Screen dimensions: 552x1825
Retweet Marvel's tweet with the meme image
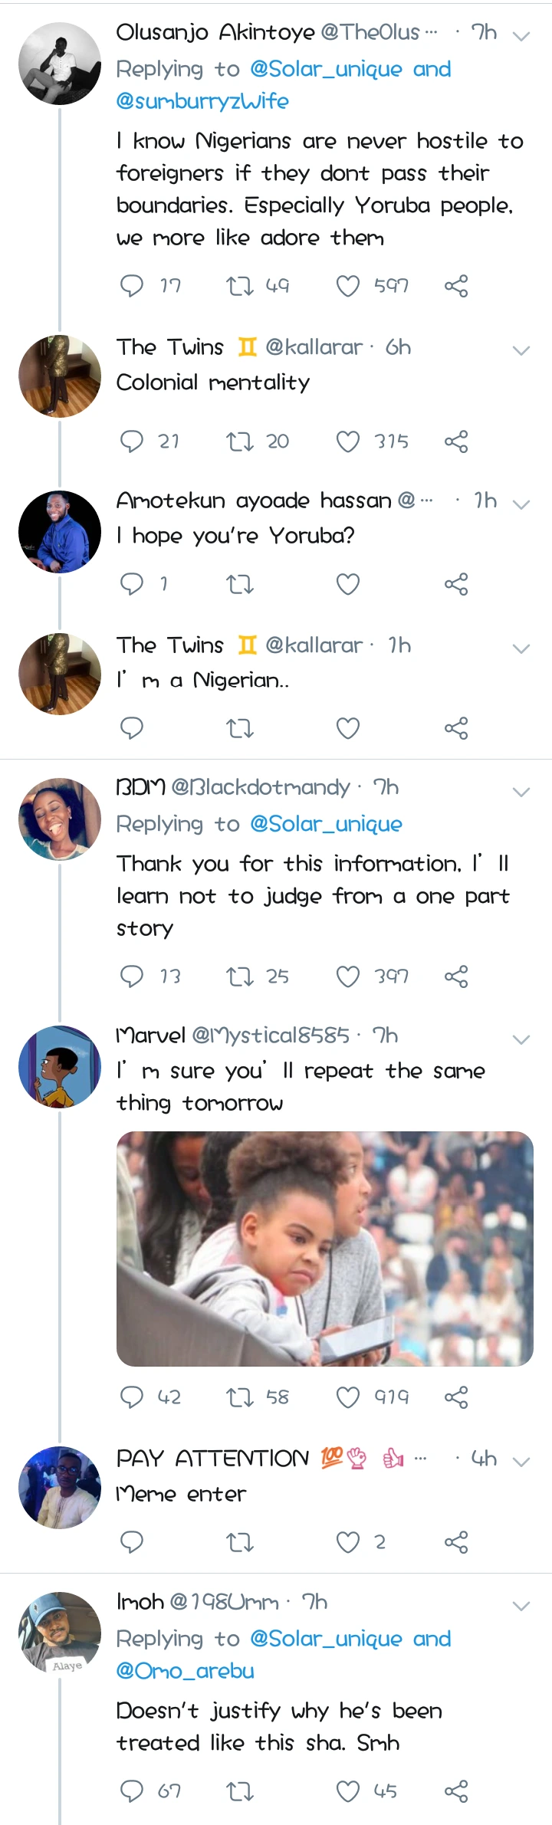(x=240, y=1397)
